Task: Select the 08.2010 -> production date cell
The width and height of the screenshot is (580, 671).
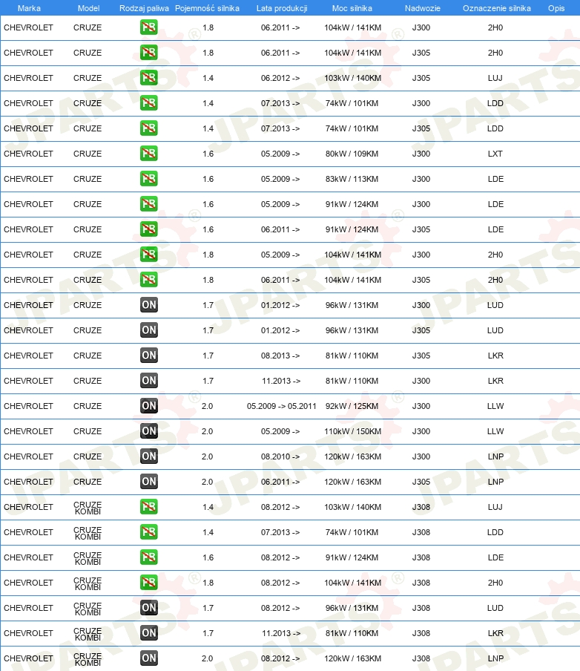Action: [280, 456]
